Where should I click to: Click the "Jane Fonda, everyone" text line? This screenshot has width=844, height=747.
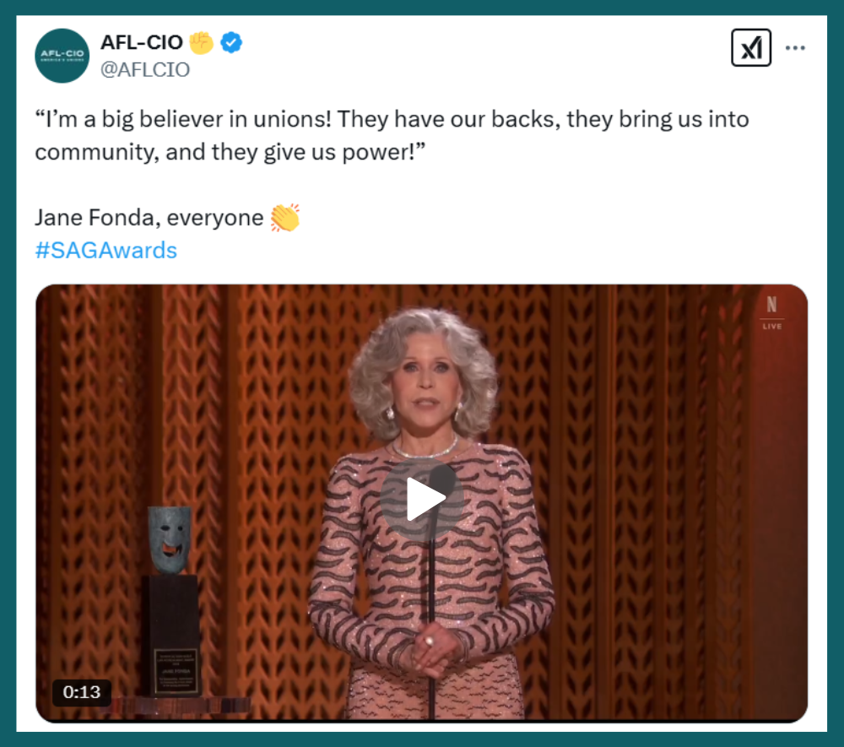(149, 218)
